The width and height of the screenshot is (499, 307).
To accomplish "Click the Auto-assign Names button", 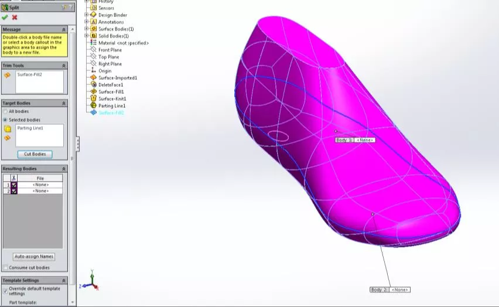I will click(x=34, y=257).
